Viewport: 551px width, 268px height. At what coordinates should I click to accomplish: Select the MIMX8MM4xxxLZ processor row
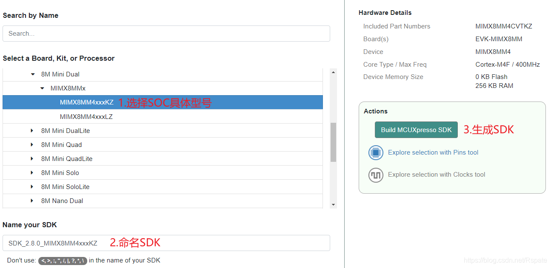coord(163,116)
